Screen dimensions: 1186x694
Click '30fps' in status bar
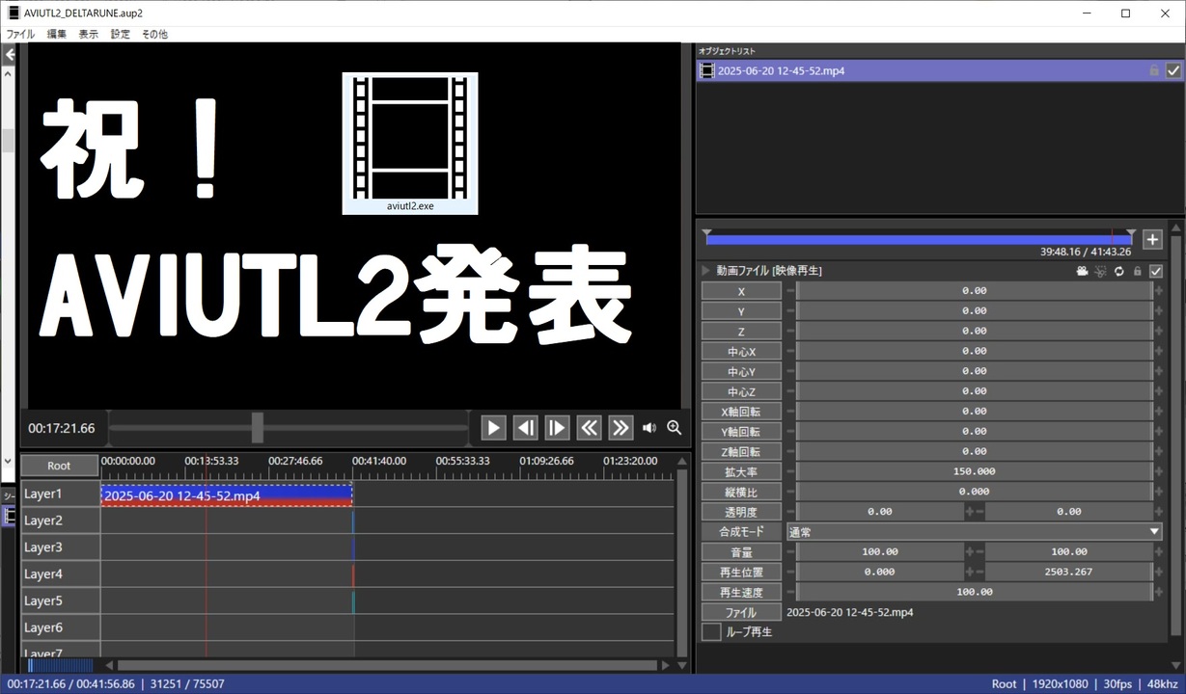click(1119, 683)
